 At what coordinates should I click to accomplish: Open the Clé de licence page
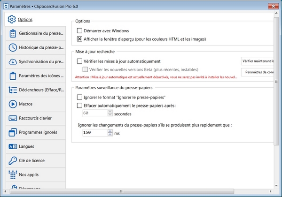click(x=36, y=160)
